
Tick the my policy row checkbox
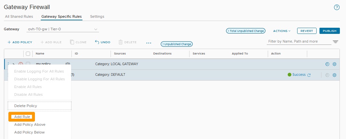tap(28, 64)
